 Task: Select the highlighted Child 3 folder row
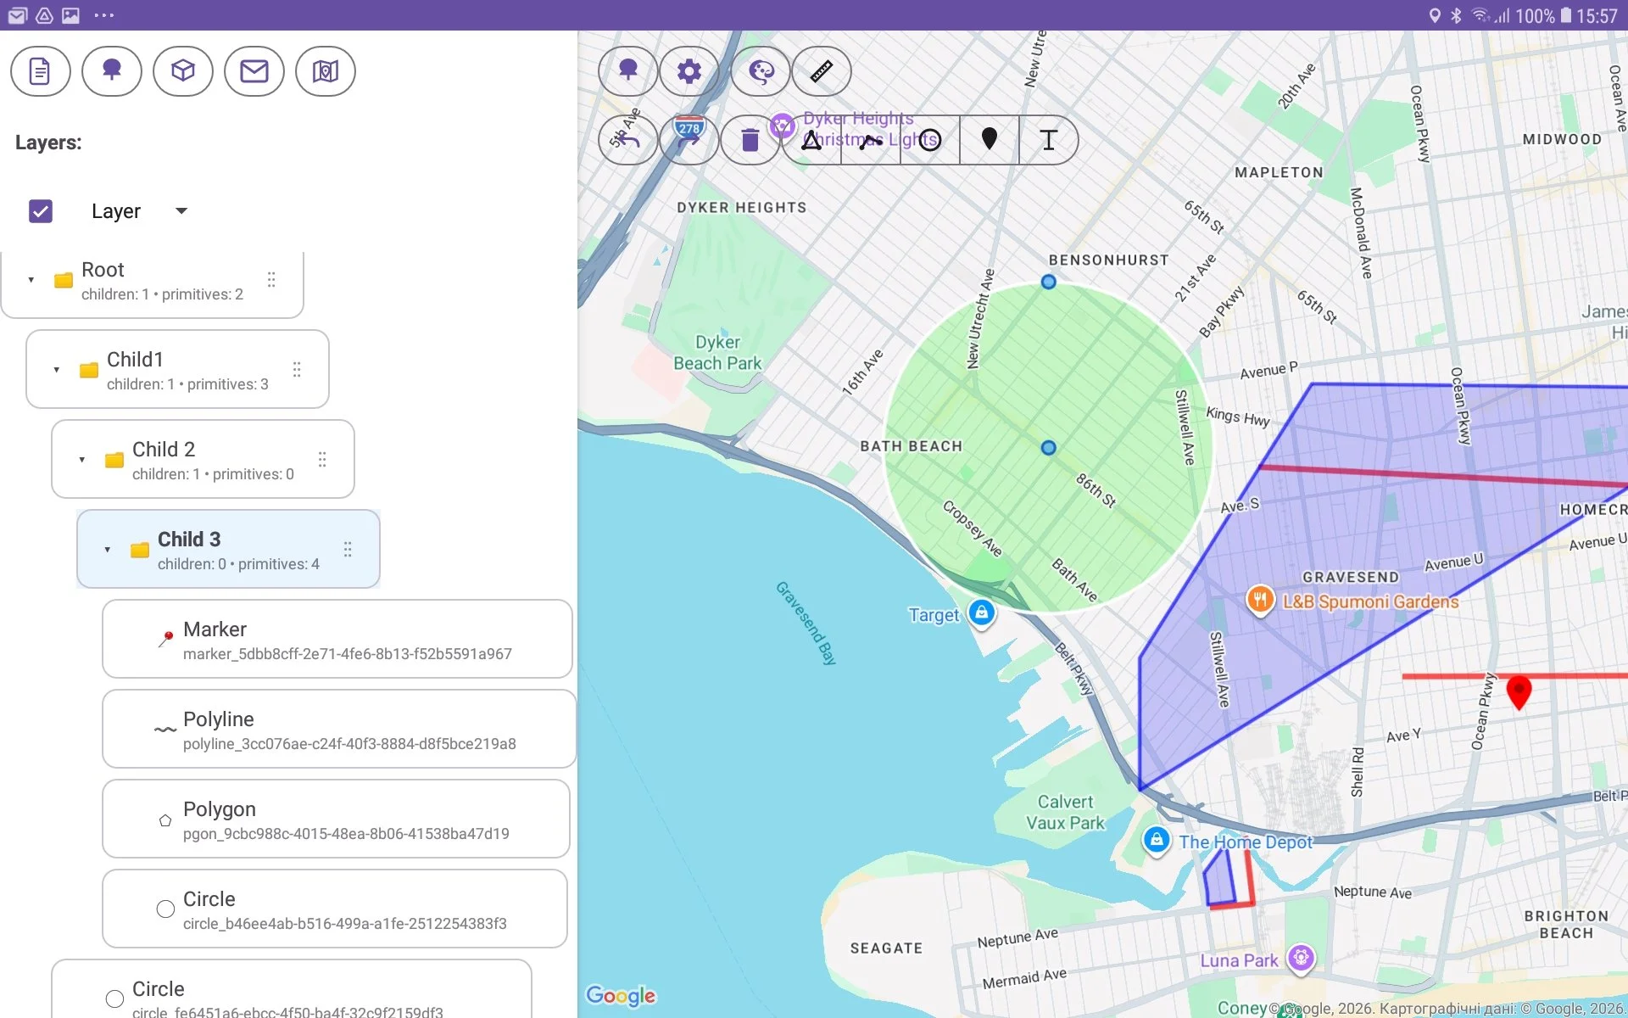(228, 549)
